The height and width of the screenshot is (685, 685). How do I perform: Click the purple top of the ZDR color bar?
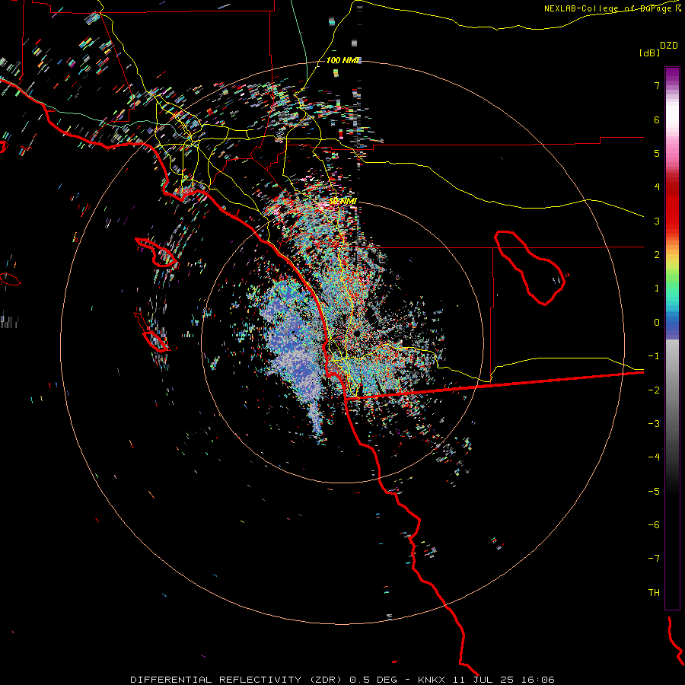pos(672,75)
